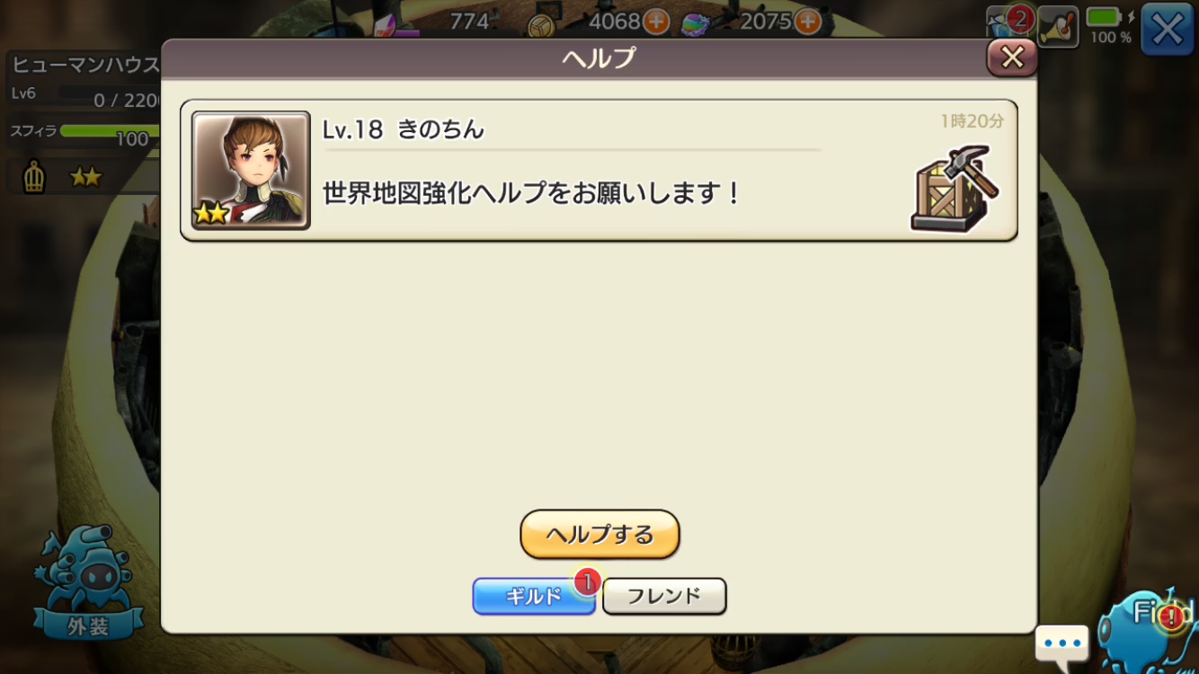Screen dimensions: 1199x674
Task: Click the megaphone announcement icon
Action: [1057, 27]
